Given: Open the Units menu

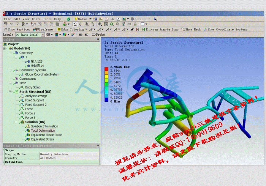Looking at the screenshot, I should [36, 19].
